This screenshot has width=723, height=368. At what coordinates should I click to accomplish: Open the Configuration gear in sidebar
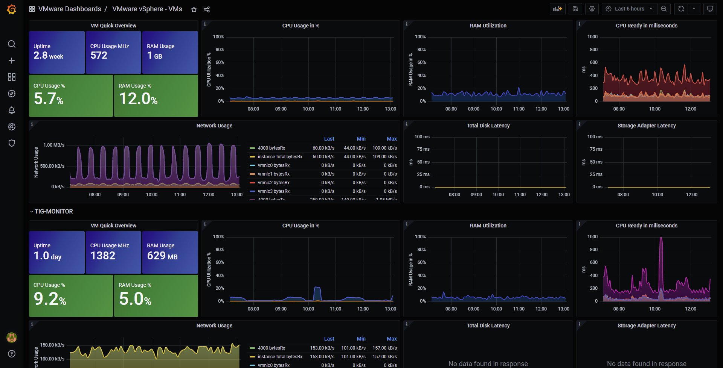(x=12, y=127)
